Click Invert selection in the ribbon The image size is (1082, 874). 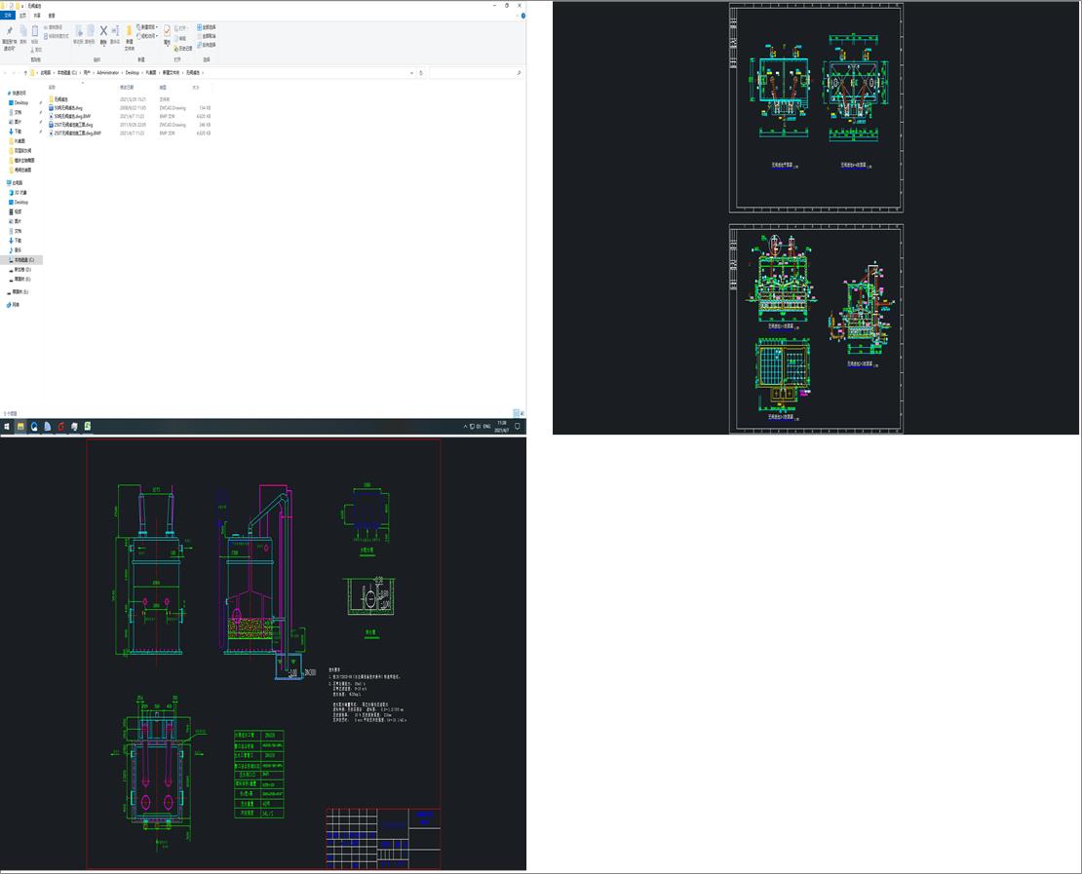pos(207,45)
